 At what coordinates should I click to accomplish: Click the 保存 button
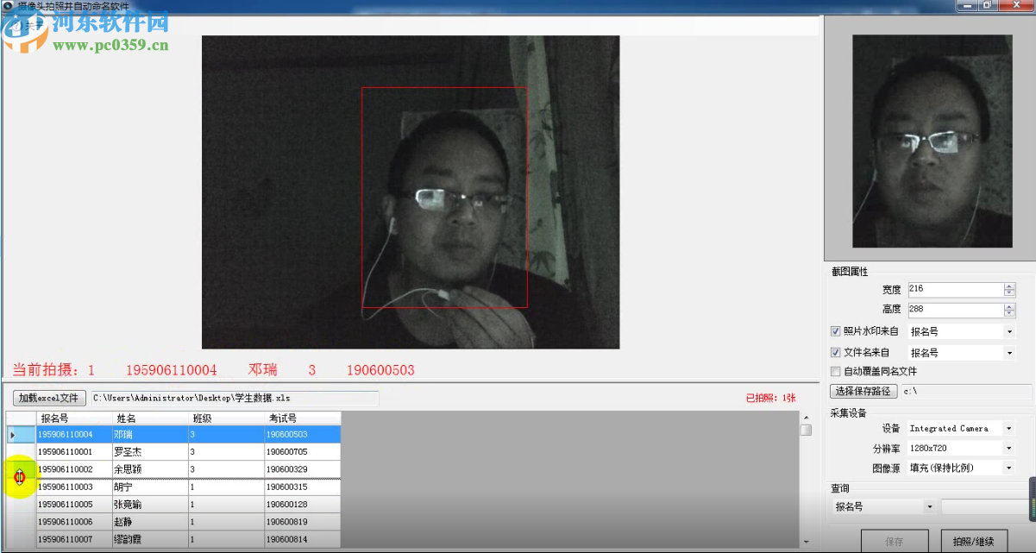(x=895, y=542)
